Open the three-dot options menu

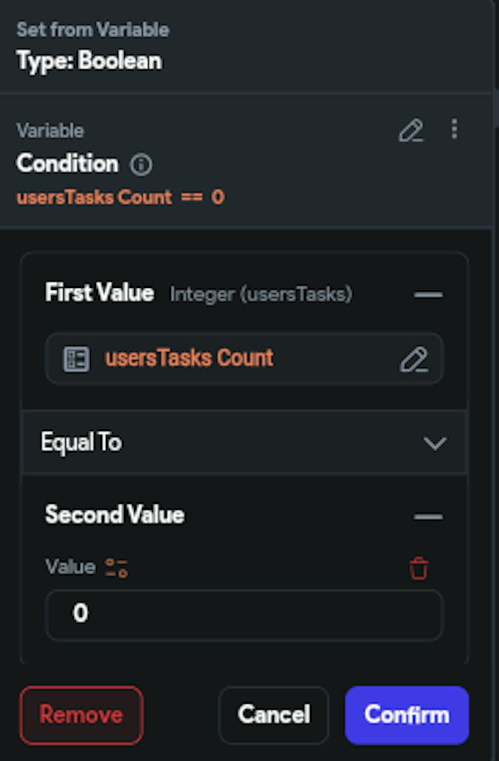click(454, 129)
